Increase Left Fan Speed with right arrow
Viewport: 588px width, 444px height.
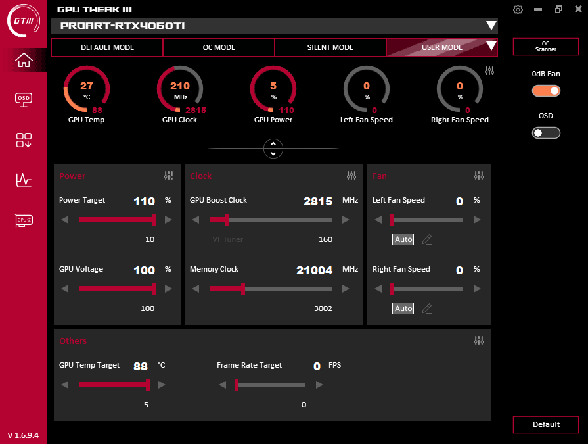477,220
